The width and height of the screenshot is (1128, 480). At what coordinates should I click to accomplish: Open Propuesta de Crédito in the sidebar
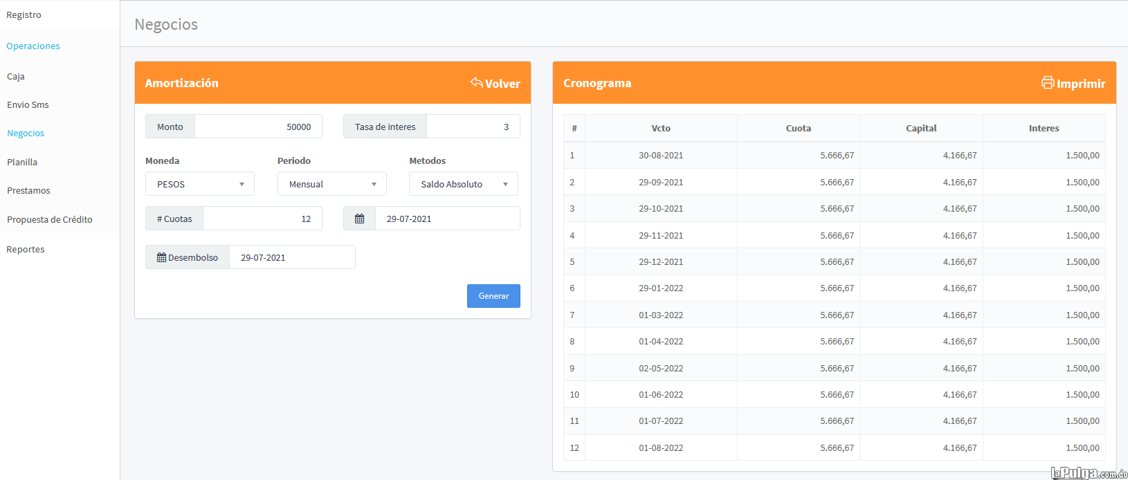[50, 220]
